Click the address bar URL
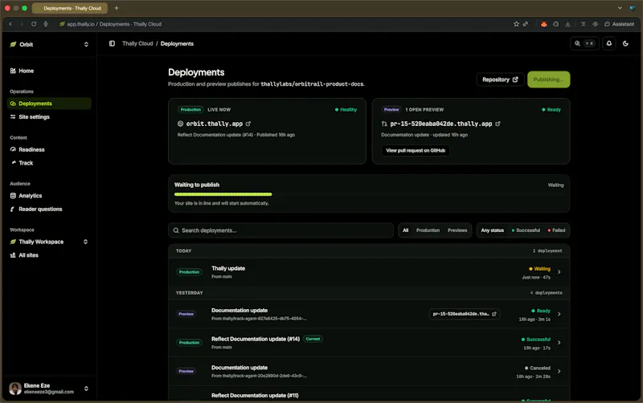643x403 pixels. pyautogui.click(x=114, y=24)
